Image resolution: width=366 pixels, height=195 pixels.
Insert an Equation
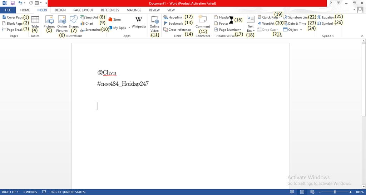(x=326, y=17)
